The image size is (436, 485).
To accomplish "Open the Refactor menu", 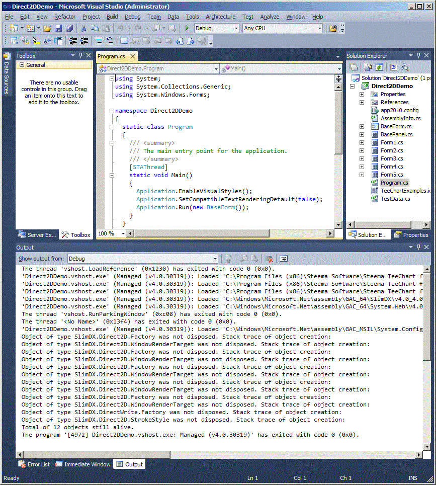I will click(65, 17).
